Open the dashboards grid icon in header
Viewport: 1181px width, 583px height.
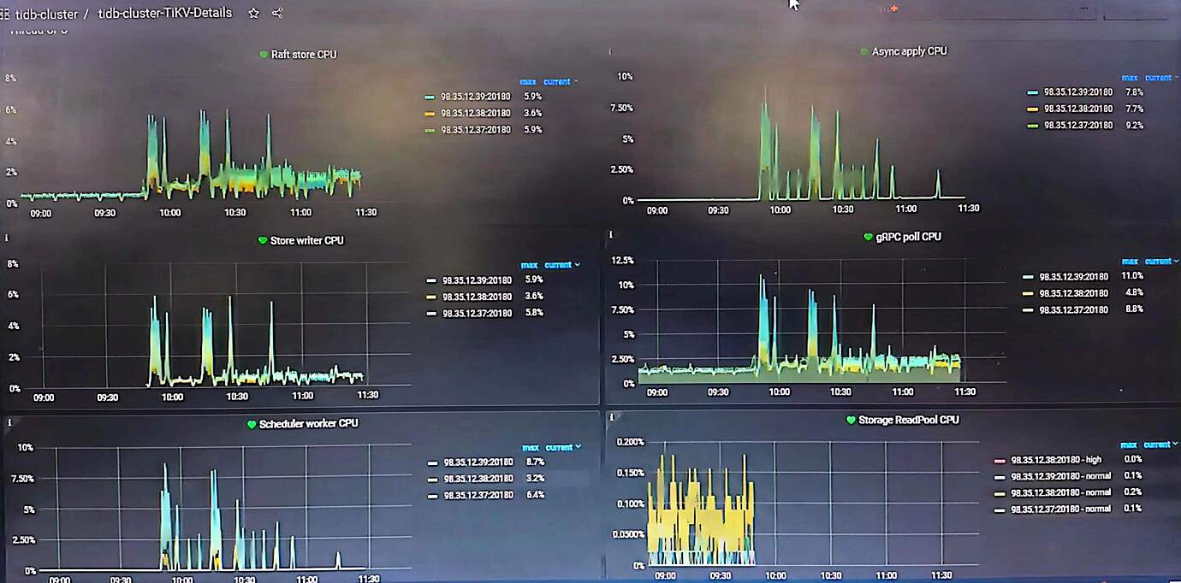(x=4, y=14)
